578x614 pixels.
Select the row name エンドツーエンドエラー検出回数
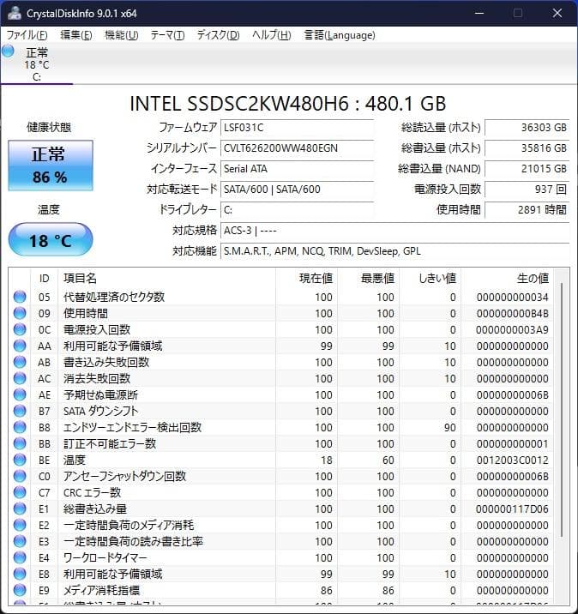click(132, 427)
